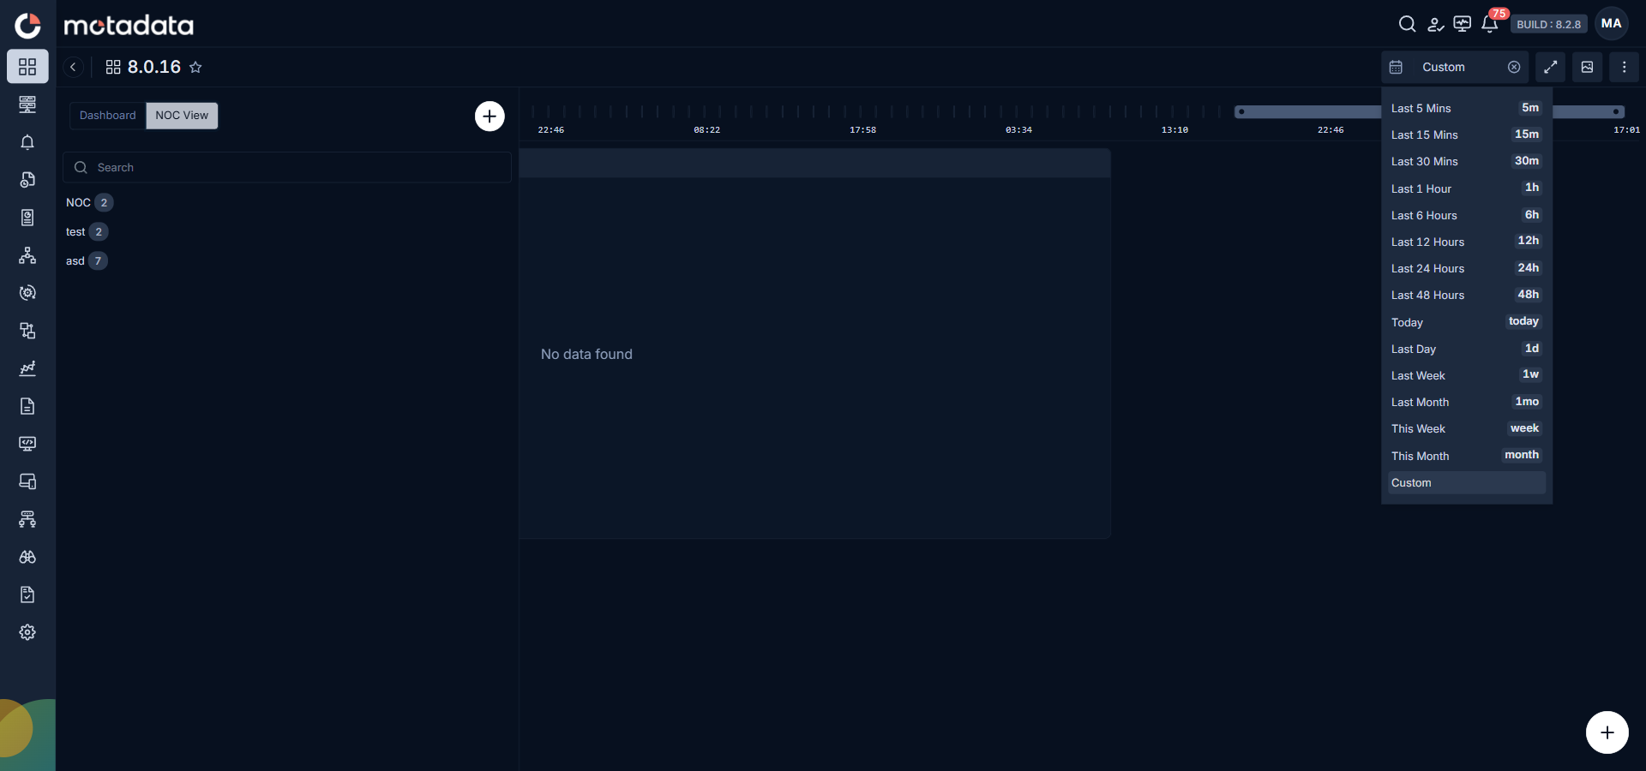Image resolution: width=1646 pixels, height=771 pixels.
Task: Open the metric explorer chart icon in sidebar
Action: coord(27,368)
